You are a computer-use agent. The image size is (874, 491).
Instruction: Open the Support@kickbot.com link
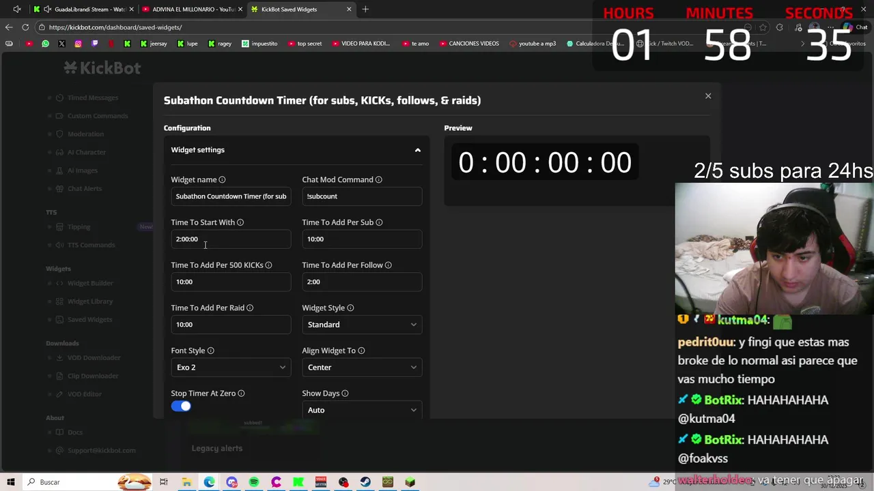101,450
